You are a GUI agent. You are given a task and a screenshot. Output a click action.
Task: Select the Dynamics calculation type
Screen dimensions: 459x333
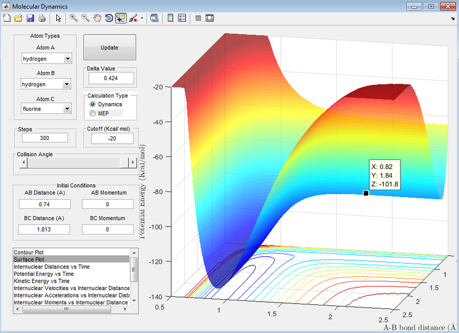(93, 104)
